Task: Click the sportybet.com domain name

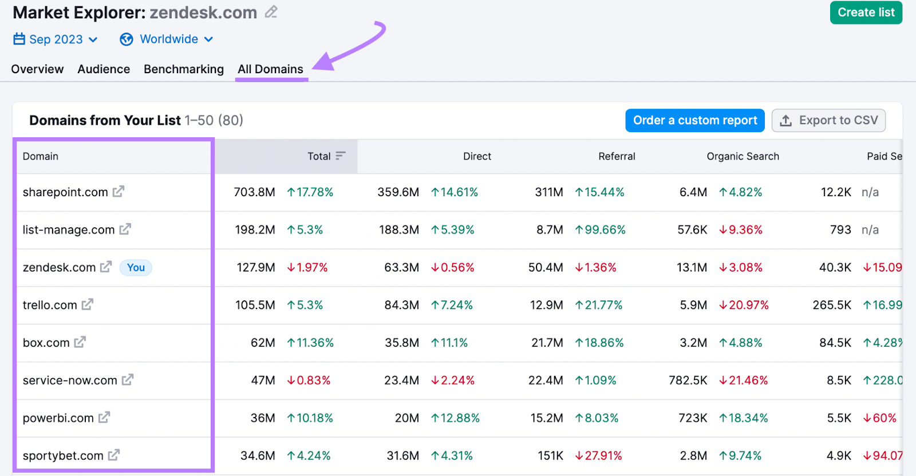Action: [x=63, y=456]
